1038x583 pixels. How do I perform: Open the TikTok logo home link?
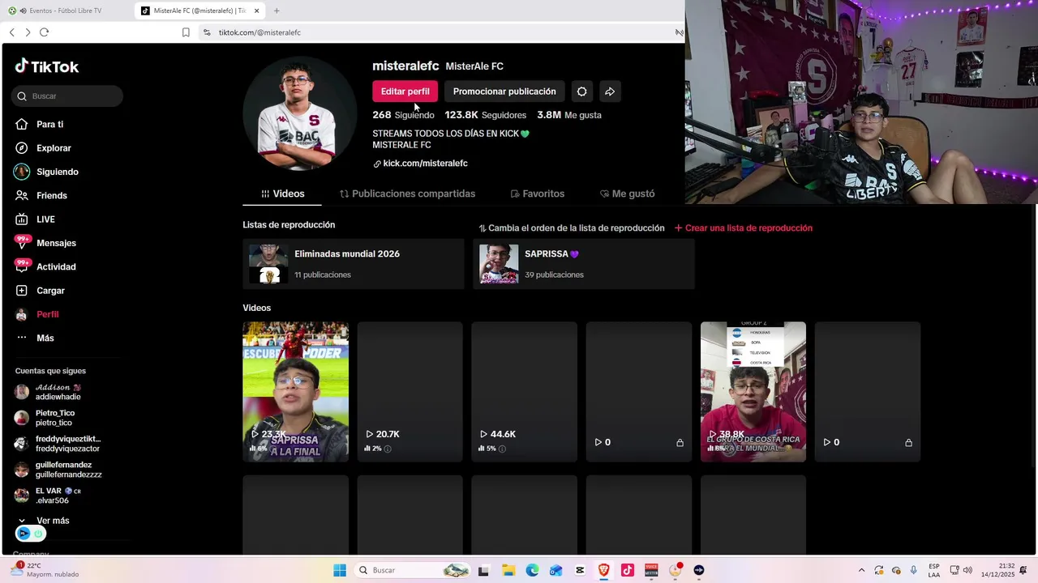tap(47, 66)
